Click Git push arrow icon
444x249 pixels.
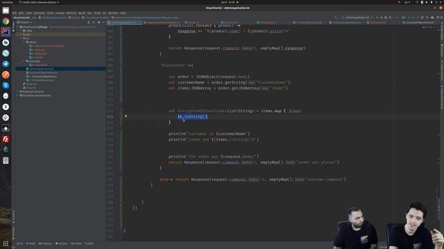[x=418, y=17]
